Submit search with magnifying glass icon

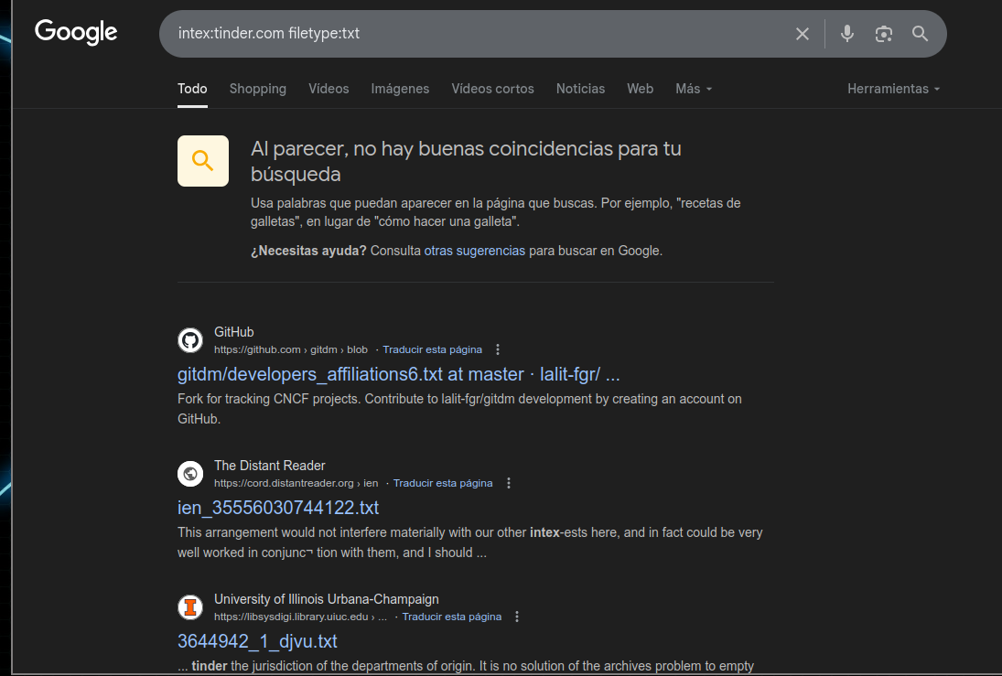[x=920, y=34]
